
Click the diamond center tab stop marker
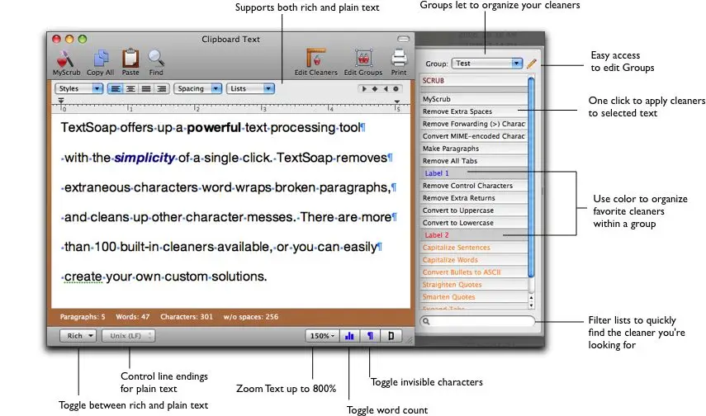375,88
